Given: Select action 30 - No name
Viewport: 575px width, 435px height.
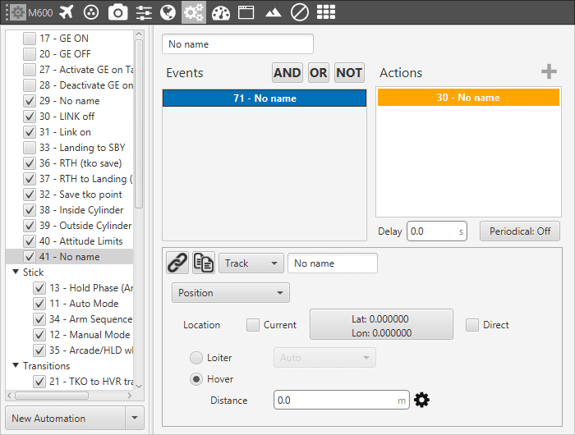Looking at the screenshot, I should tap(468, 98).
